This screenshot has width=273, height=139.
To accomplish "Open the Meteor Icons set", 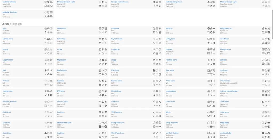I will click(x=117, y=81).
